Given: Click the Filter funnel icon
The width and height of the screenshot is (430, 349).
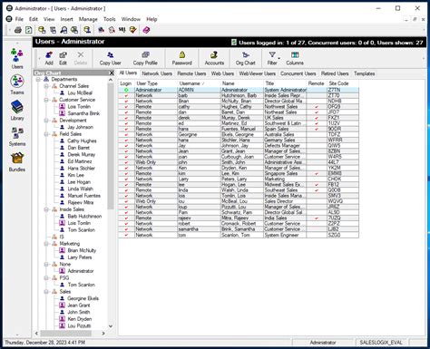Looking at the screenshot, I should pyautogui.click(x=272, y=55).
